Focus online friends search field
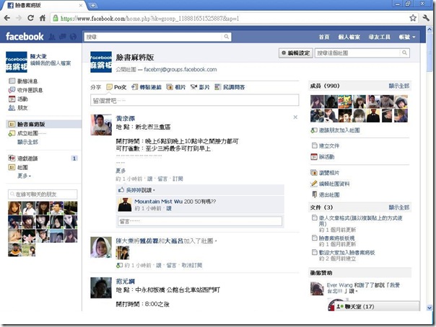 point(43,194)
